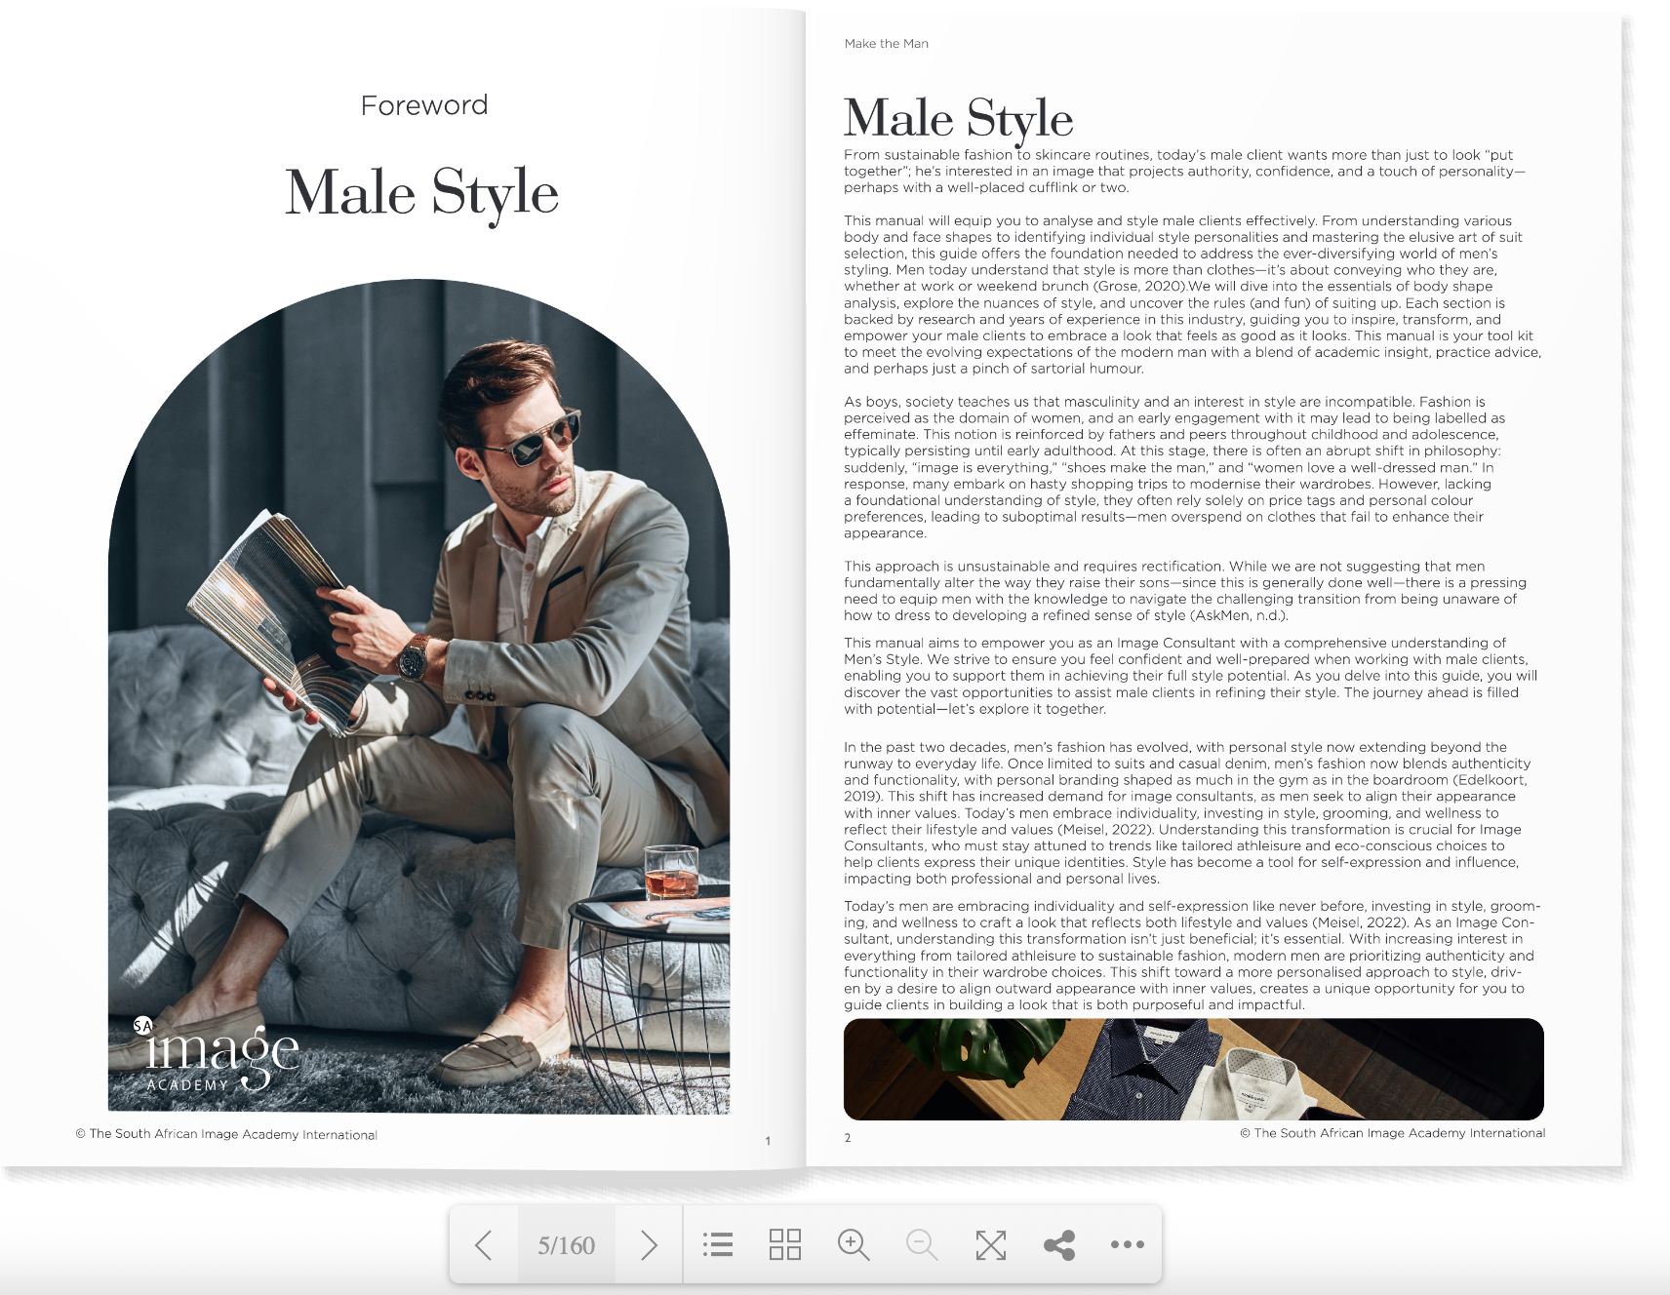Screen dimensions: 1670x1295
Task: Click the 5/160 page number field
Action: 567,1245
